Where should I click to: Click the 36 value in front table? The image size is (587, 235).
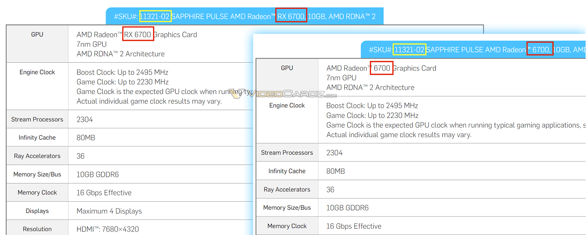pos(331,189)
